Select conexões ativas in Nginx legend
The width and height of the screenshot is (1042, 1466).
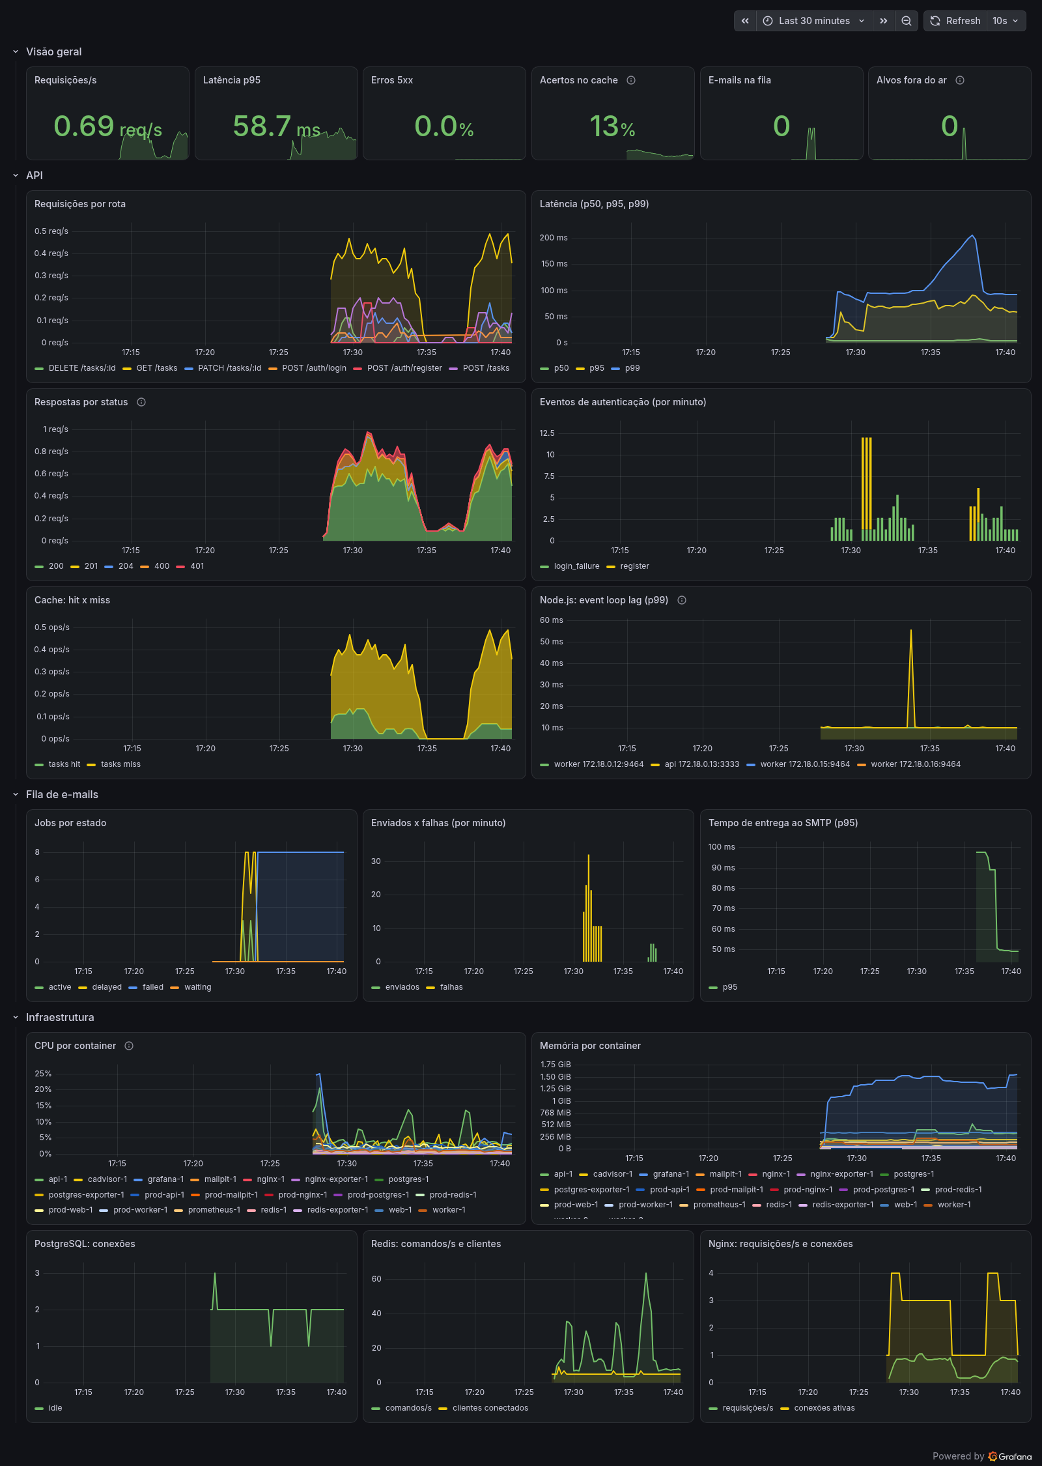(824, 1408)
